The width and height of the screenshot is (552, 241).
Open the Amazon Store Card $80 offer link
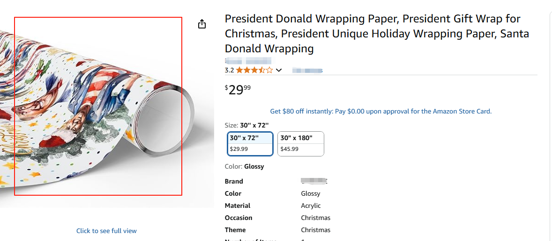380,112
